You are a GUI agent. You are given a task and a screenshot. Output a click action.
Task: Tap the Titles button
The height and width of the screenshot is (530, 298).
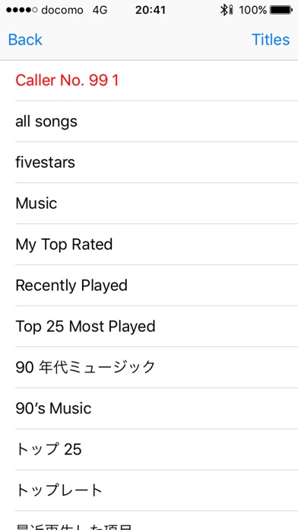pyautogui.click(x=271, y=40)
